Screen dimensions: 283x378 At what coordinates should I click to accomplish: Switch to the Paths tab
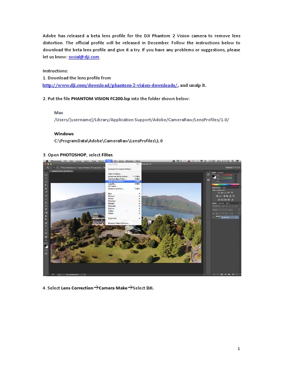[x=228, y=203]
